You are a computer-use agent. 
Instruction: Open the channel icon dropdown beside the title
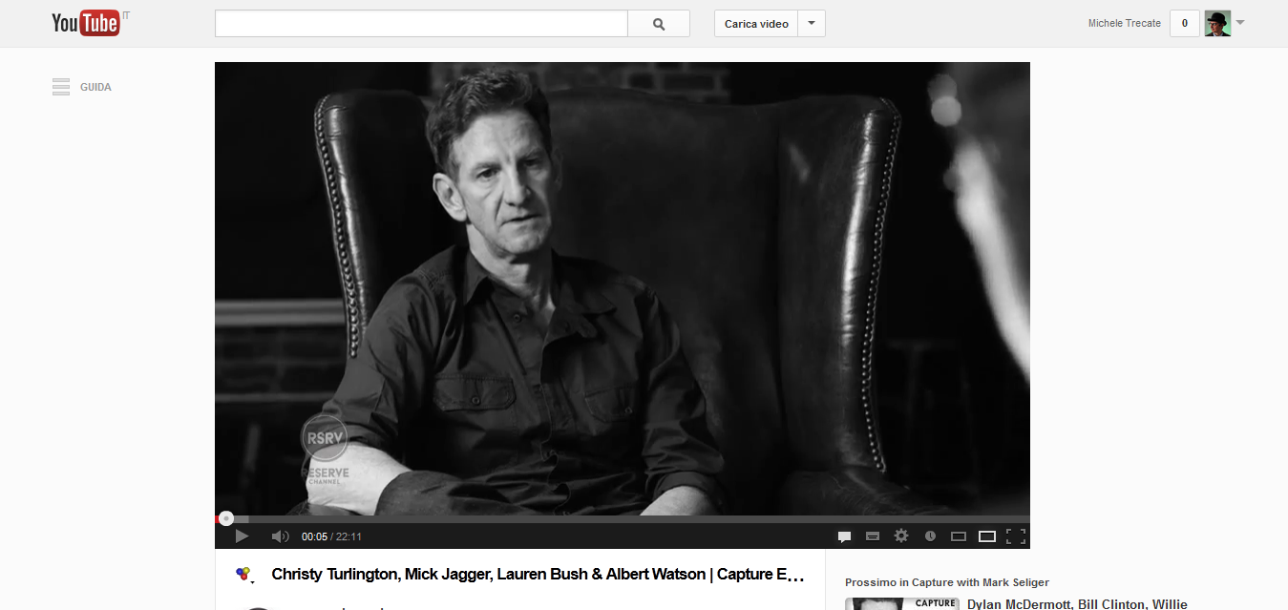point(243,575)
